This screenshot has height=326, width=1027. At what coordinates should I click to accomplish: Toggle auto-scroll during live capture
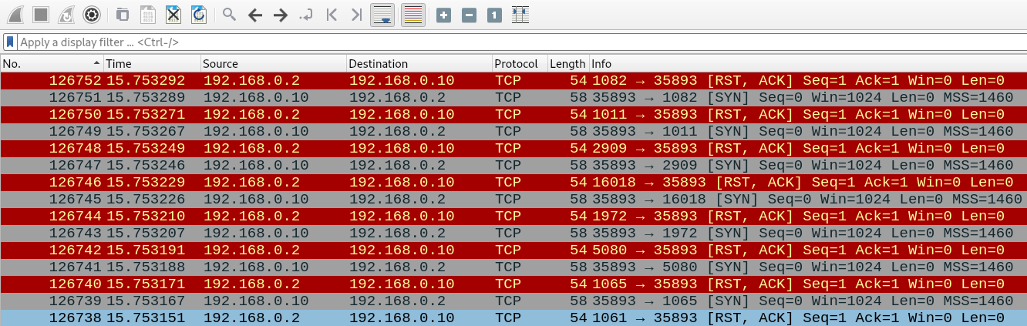click(382, 15)
